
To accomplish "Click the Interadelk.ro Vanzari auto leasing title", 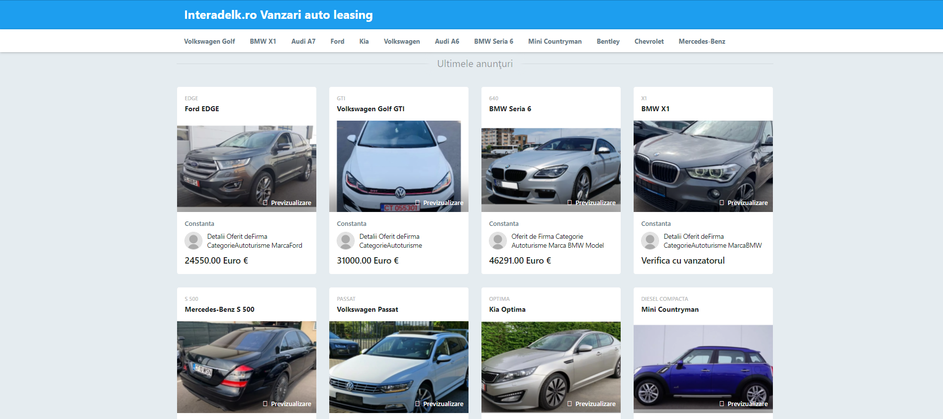I will (x=278, y=15).
